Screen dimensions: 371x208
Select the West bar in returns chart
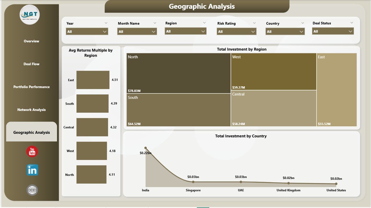tap(92, 151)
